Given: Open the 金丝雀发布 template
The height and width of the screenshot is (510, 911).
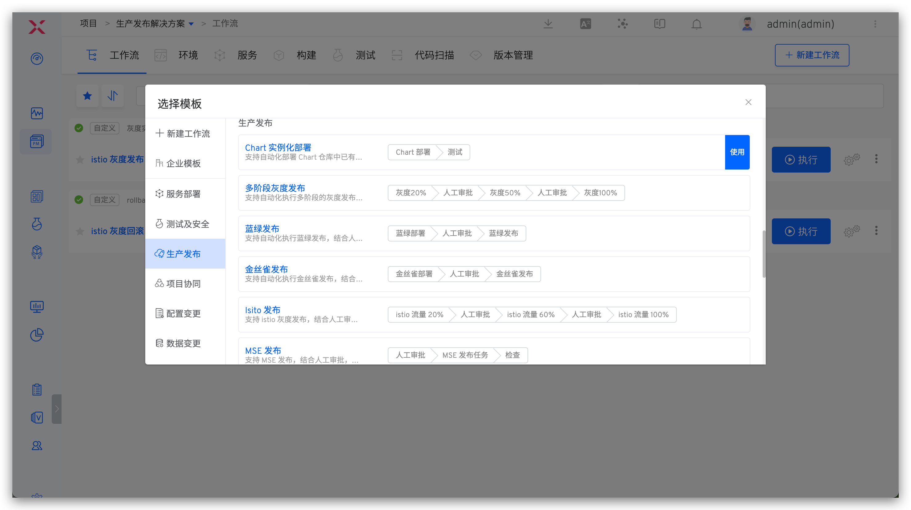Looking at the screenshot, I should coord(266,269).
